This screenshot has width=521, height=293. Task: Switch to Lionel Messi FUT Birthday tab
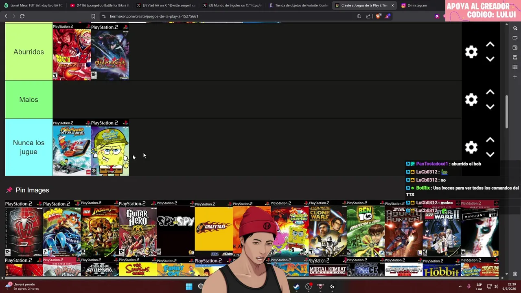point(33,5)
